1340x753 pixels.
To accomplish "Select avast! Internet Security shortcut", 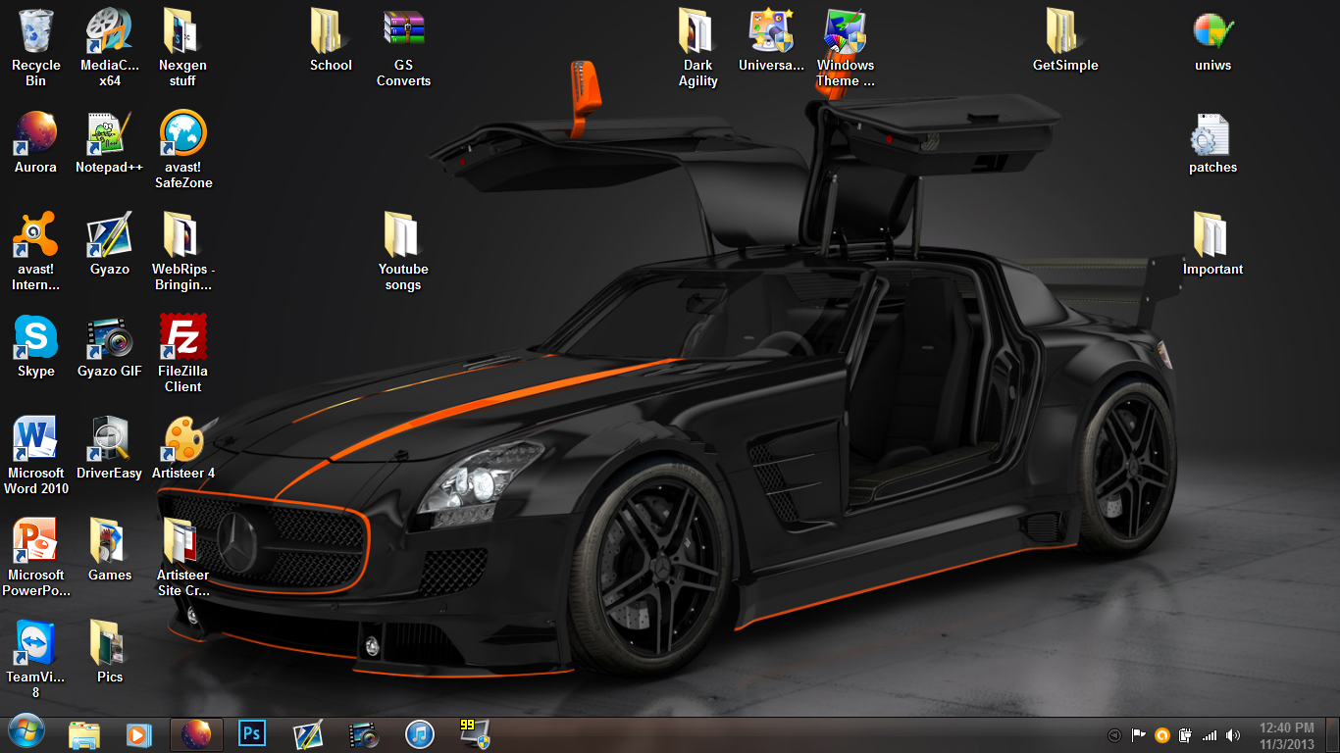I will [x=36, y=250].
